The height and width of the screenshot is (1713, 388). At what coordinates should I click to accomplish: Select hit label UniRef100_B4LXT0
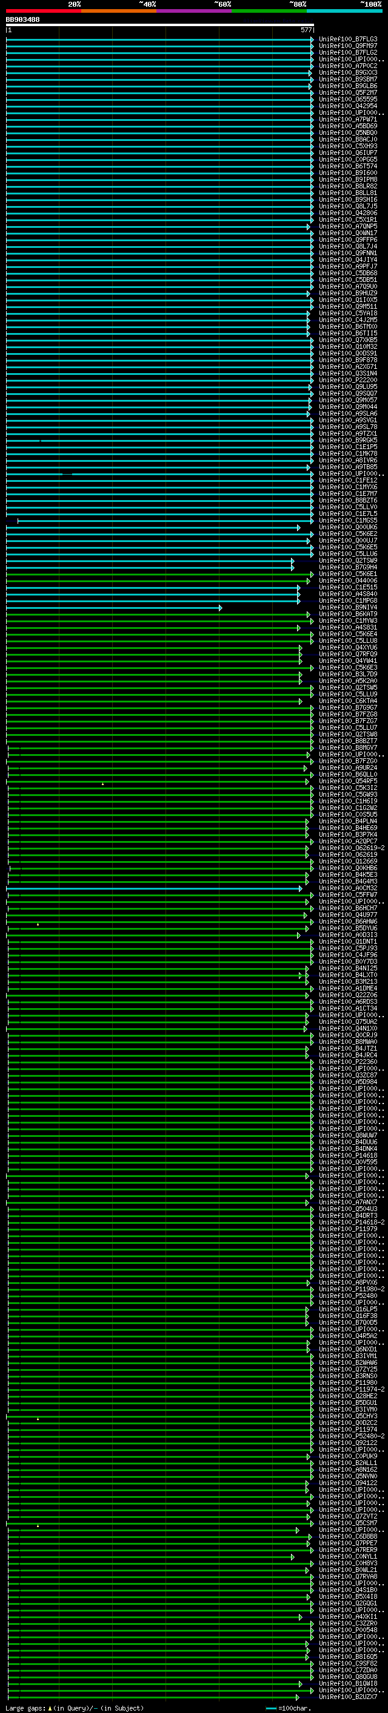348,975
